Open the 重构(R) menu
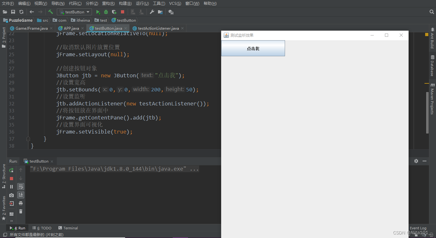The width and height of the screenshot is (436, 238). point(109,4)
